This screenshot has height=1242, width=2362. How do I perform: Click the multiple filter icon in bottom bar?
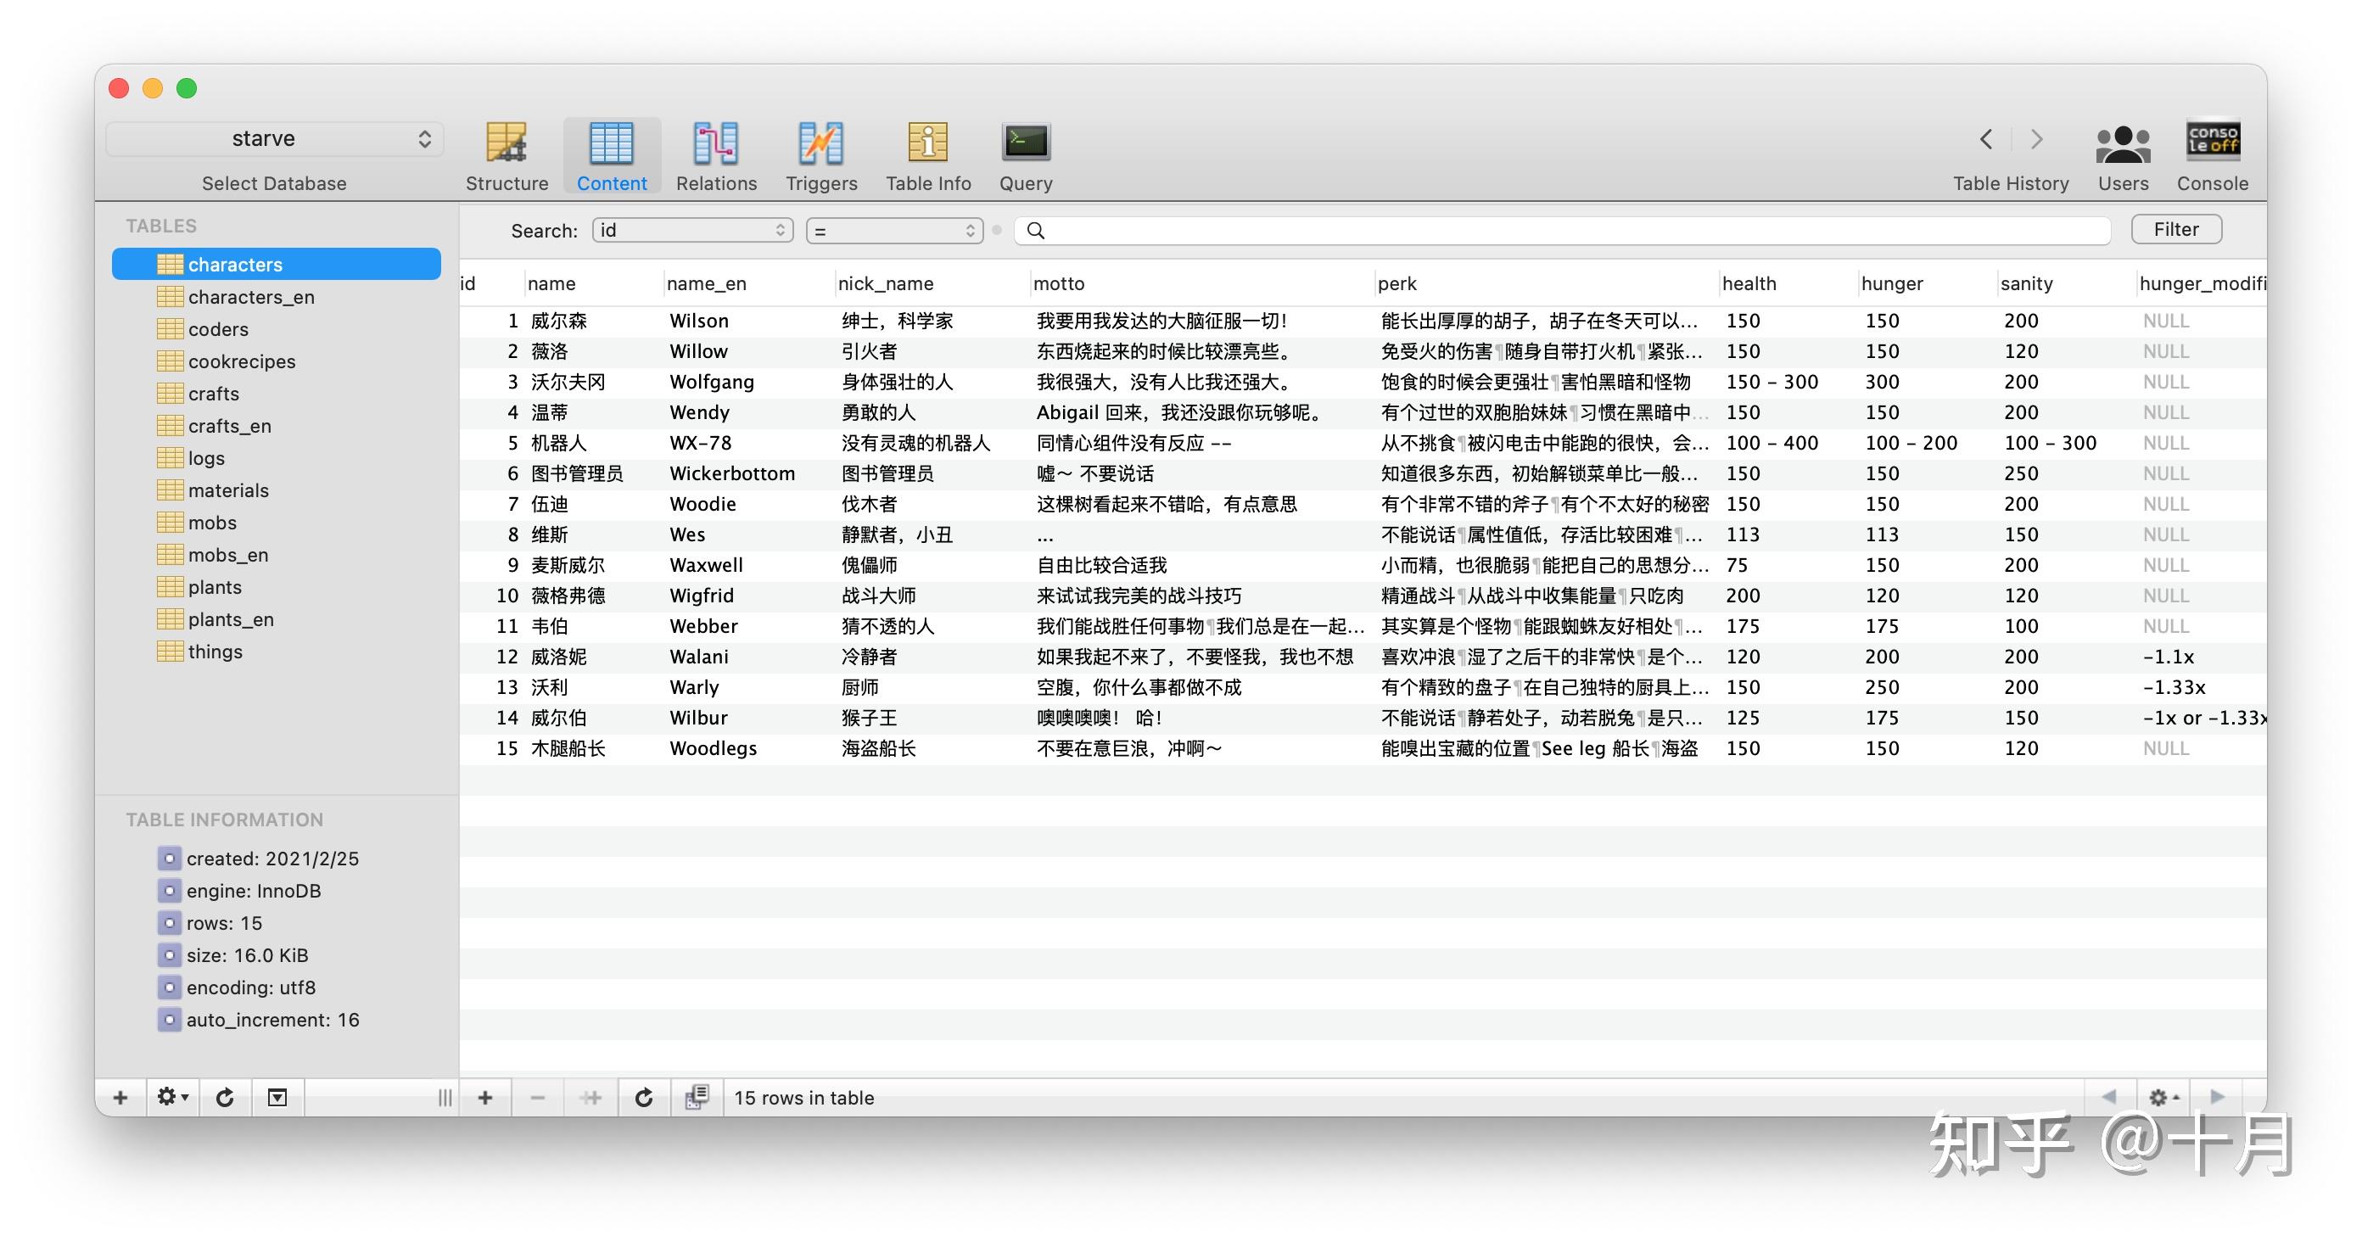(697, 1097)
